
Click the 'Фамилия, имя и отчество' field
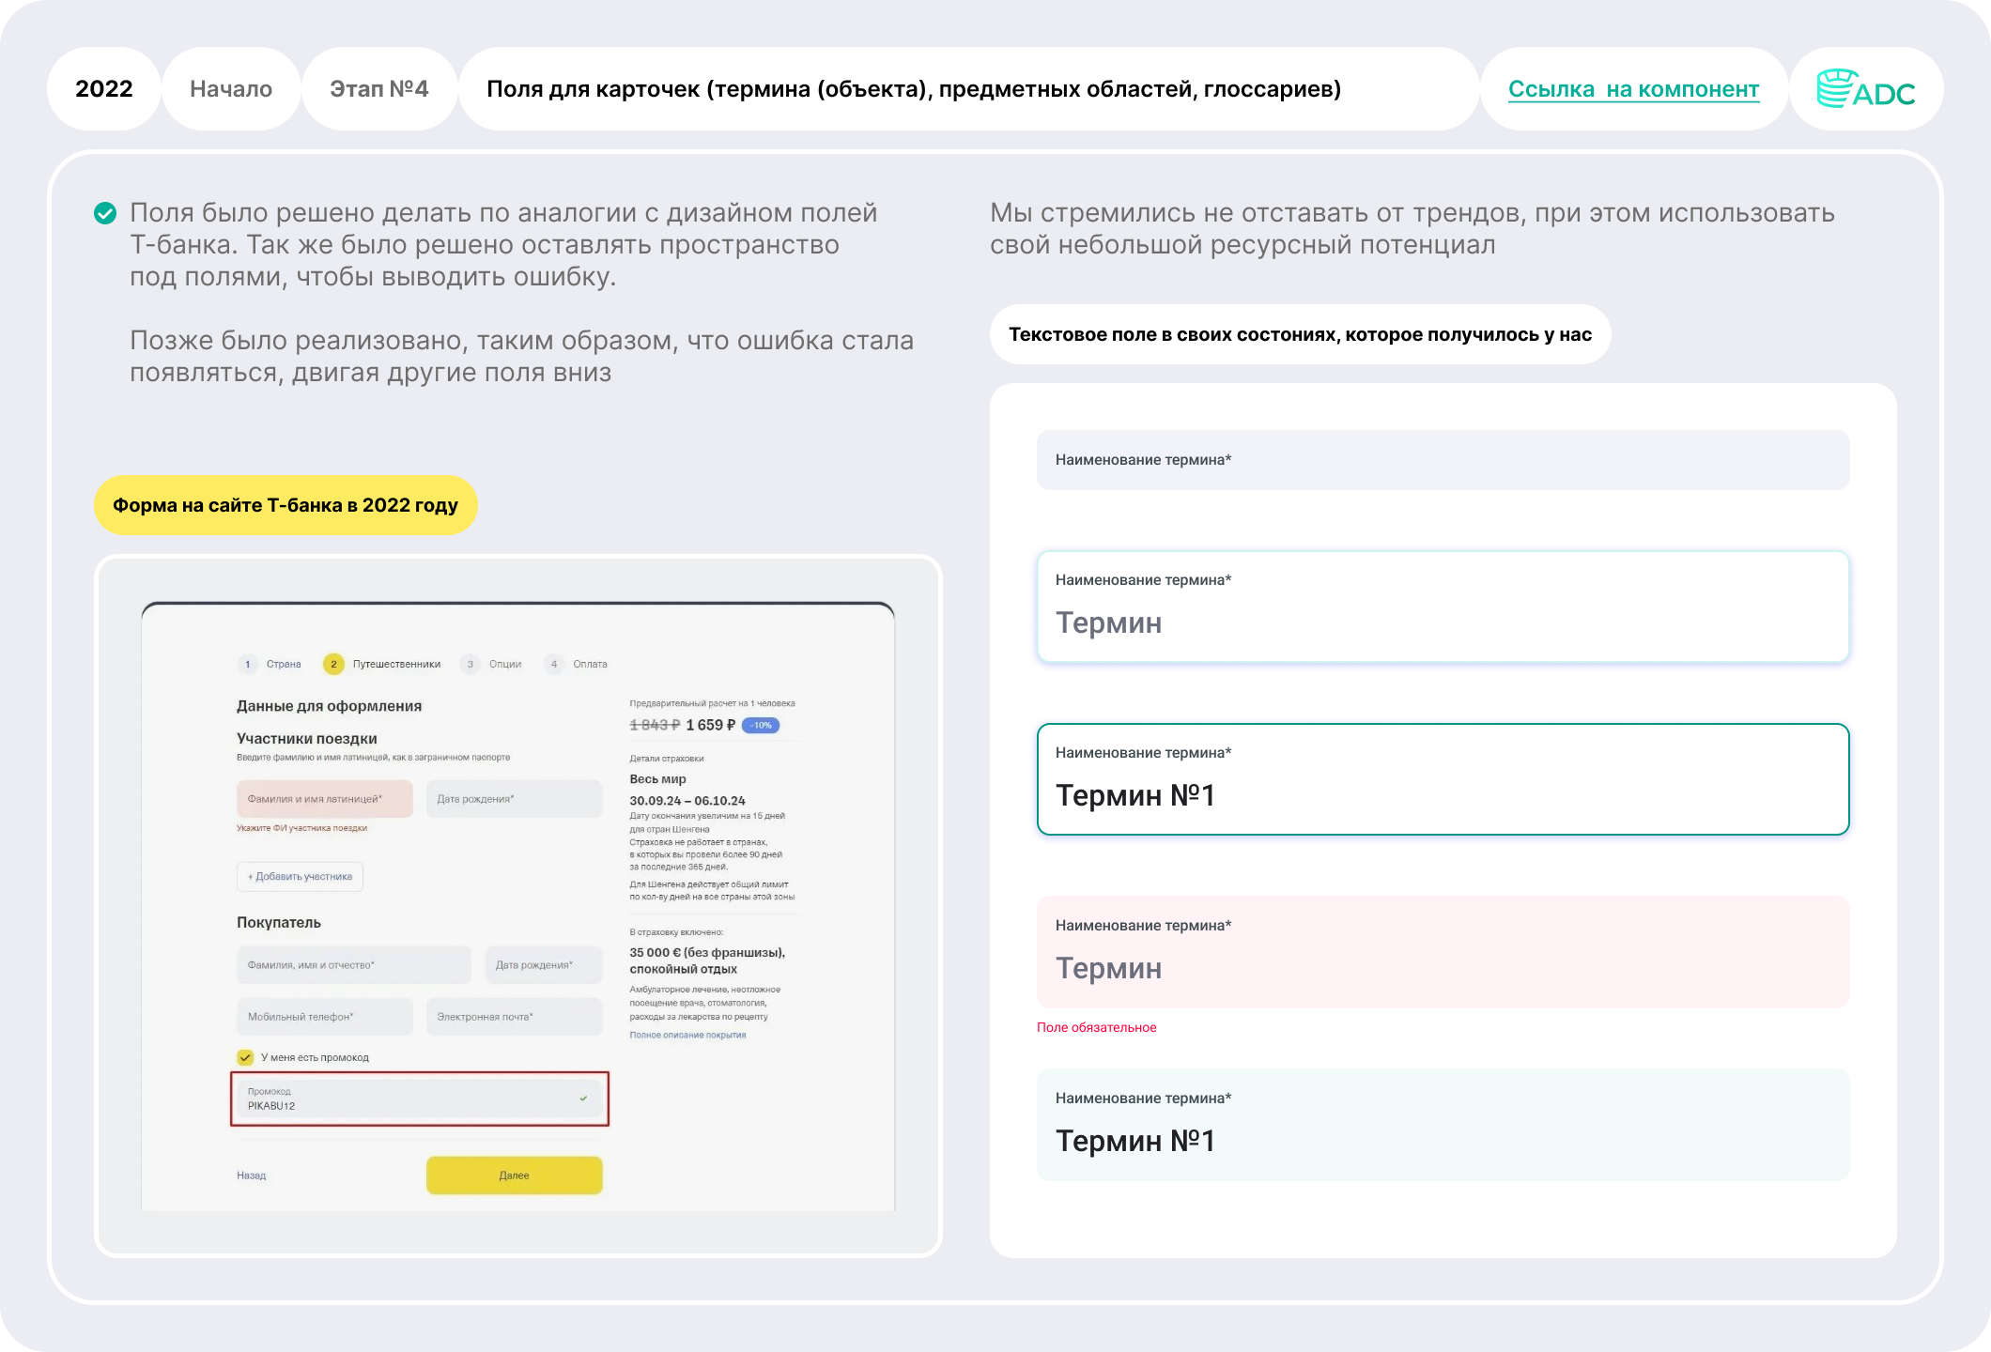(x=353, y=965)
